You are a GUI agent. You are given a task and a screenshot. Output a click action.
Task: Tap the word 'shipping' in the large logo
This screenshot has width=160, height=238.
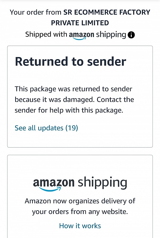pyautogui.click(x=102, y=183)
